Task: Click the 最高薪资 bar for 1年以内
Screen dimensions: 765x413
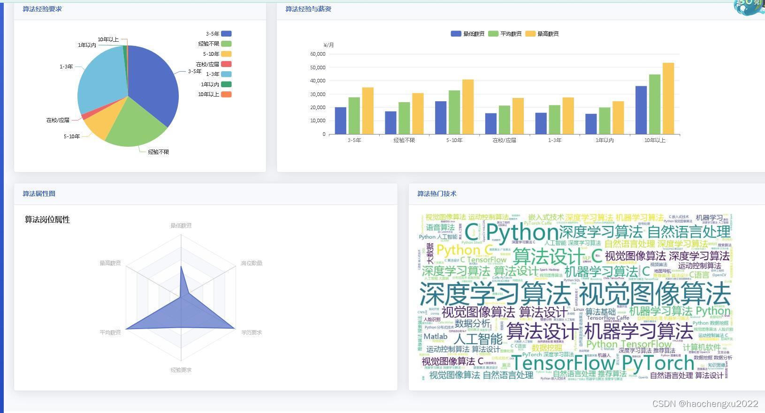Action: point(618,118)
